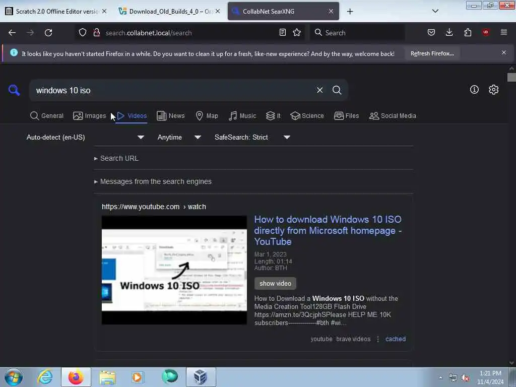516x387 pixels.
Task: Open the Anytime time range dropdown
Action: tap(179, 137)
